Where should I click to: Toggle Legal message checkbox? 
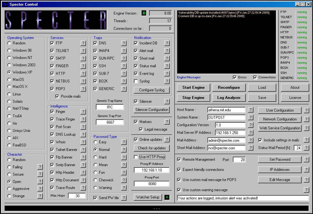[141, 129]
